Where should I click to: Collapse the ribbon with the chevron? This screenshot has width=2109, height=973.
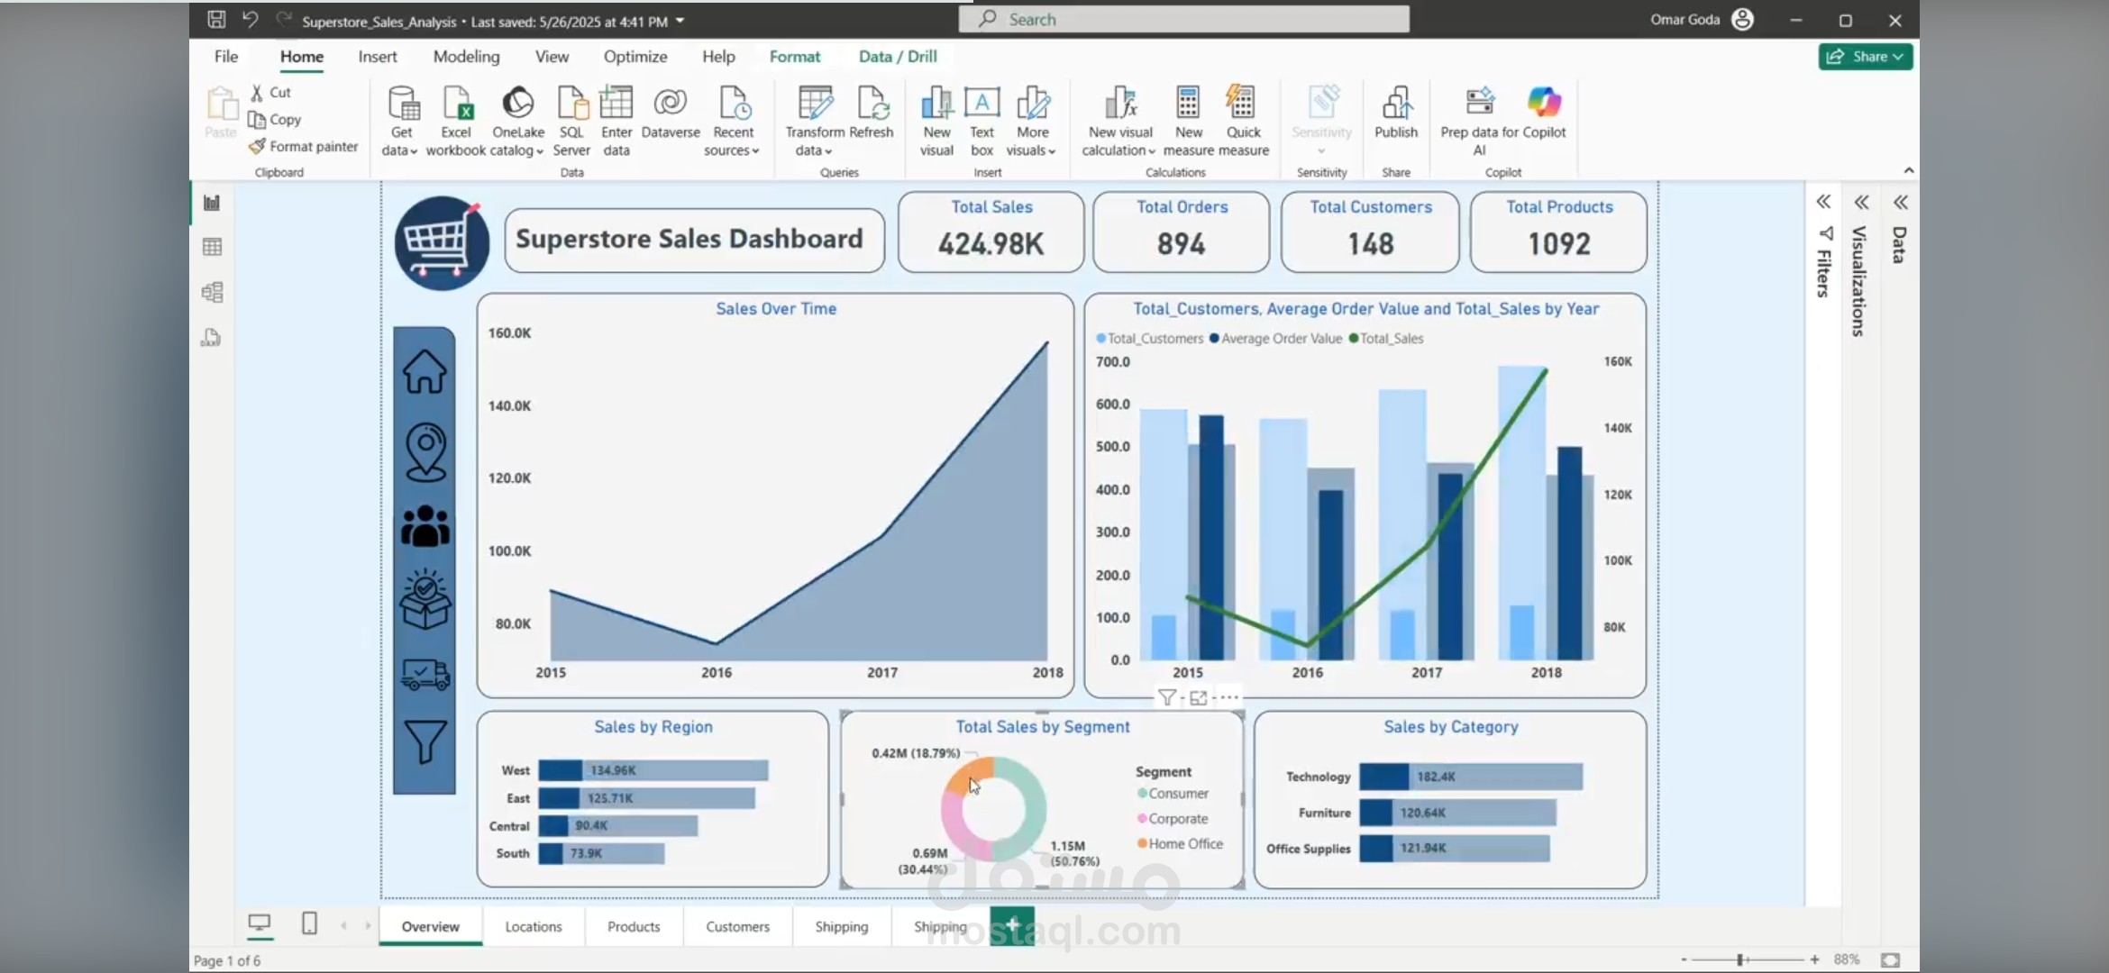tap(1908, 170)
